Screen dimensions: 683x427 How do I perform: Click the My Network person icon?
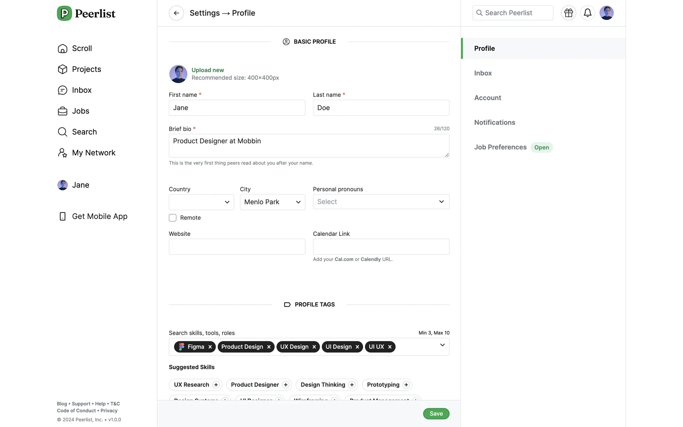(63, 153)
